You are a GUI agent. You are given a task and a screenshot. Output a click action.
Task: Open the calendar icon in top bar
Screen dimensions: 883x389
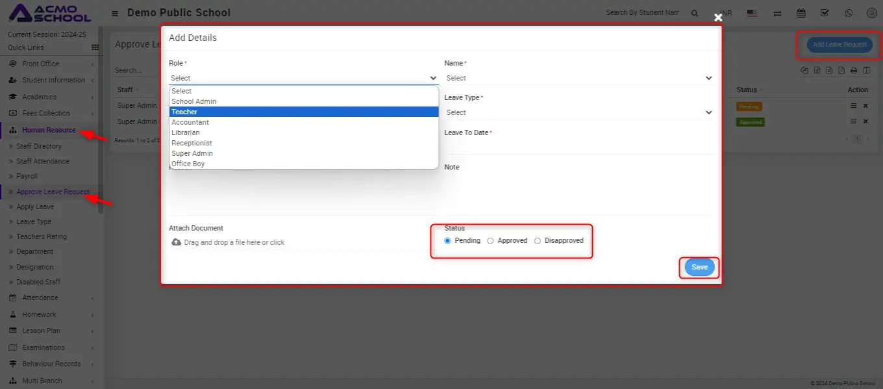[x=801, y=13]
